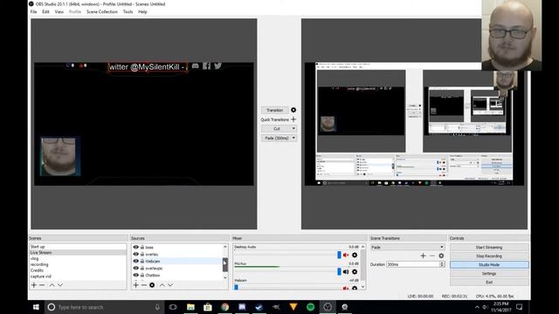Open the Windows Start menu
Viewport: 559px width, 314px height.
pyautogui.click(x=36, y=307)
